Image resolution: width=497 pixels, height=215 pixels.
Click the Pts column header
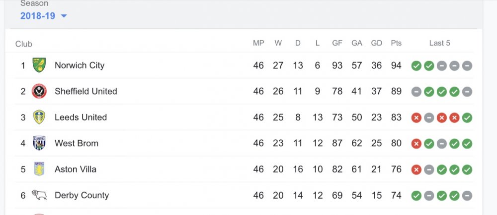click(x=396, y=43)
